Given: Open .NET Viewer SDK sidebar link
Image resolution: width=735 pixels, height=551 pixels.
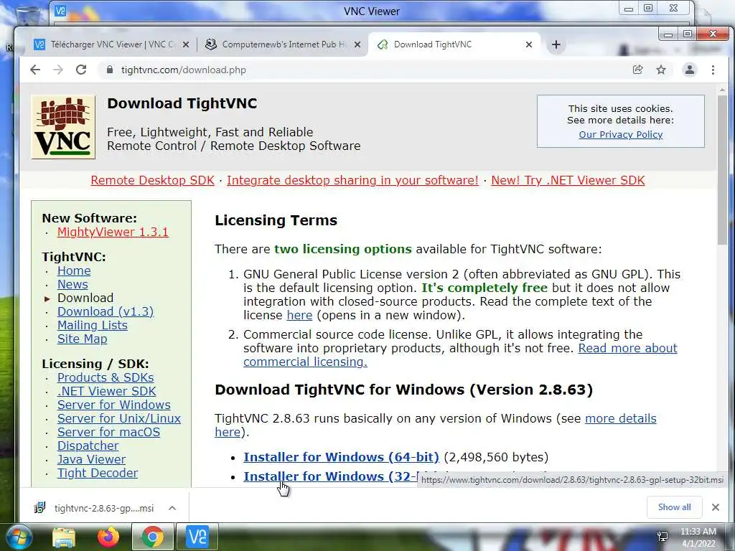Looking at the screenshot, I should [x=106, y=391].
